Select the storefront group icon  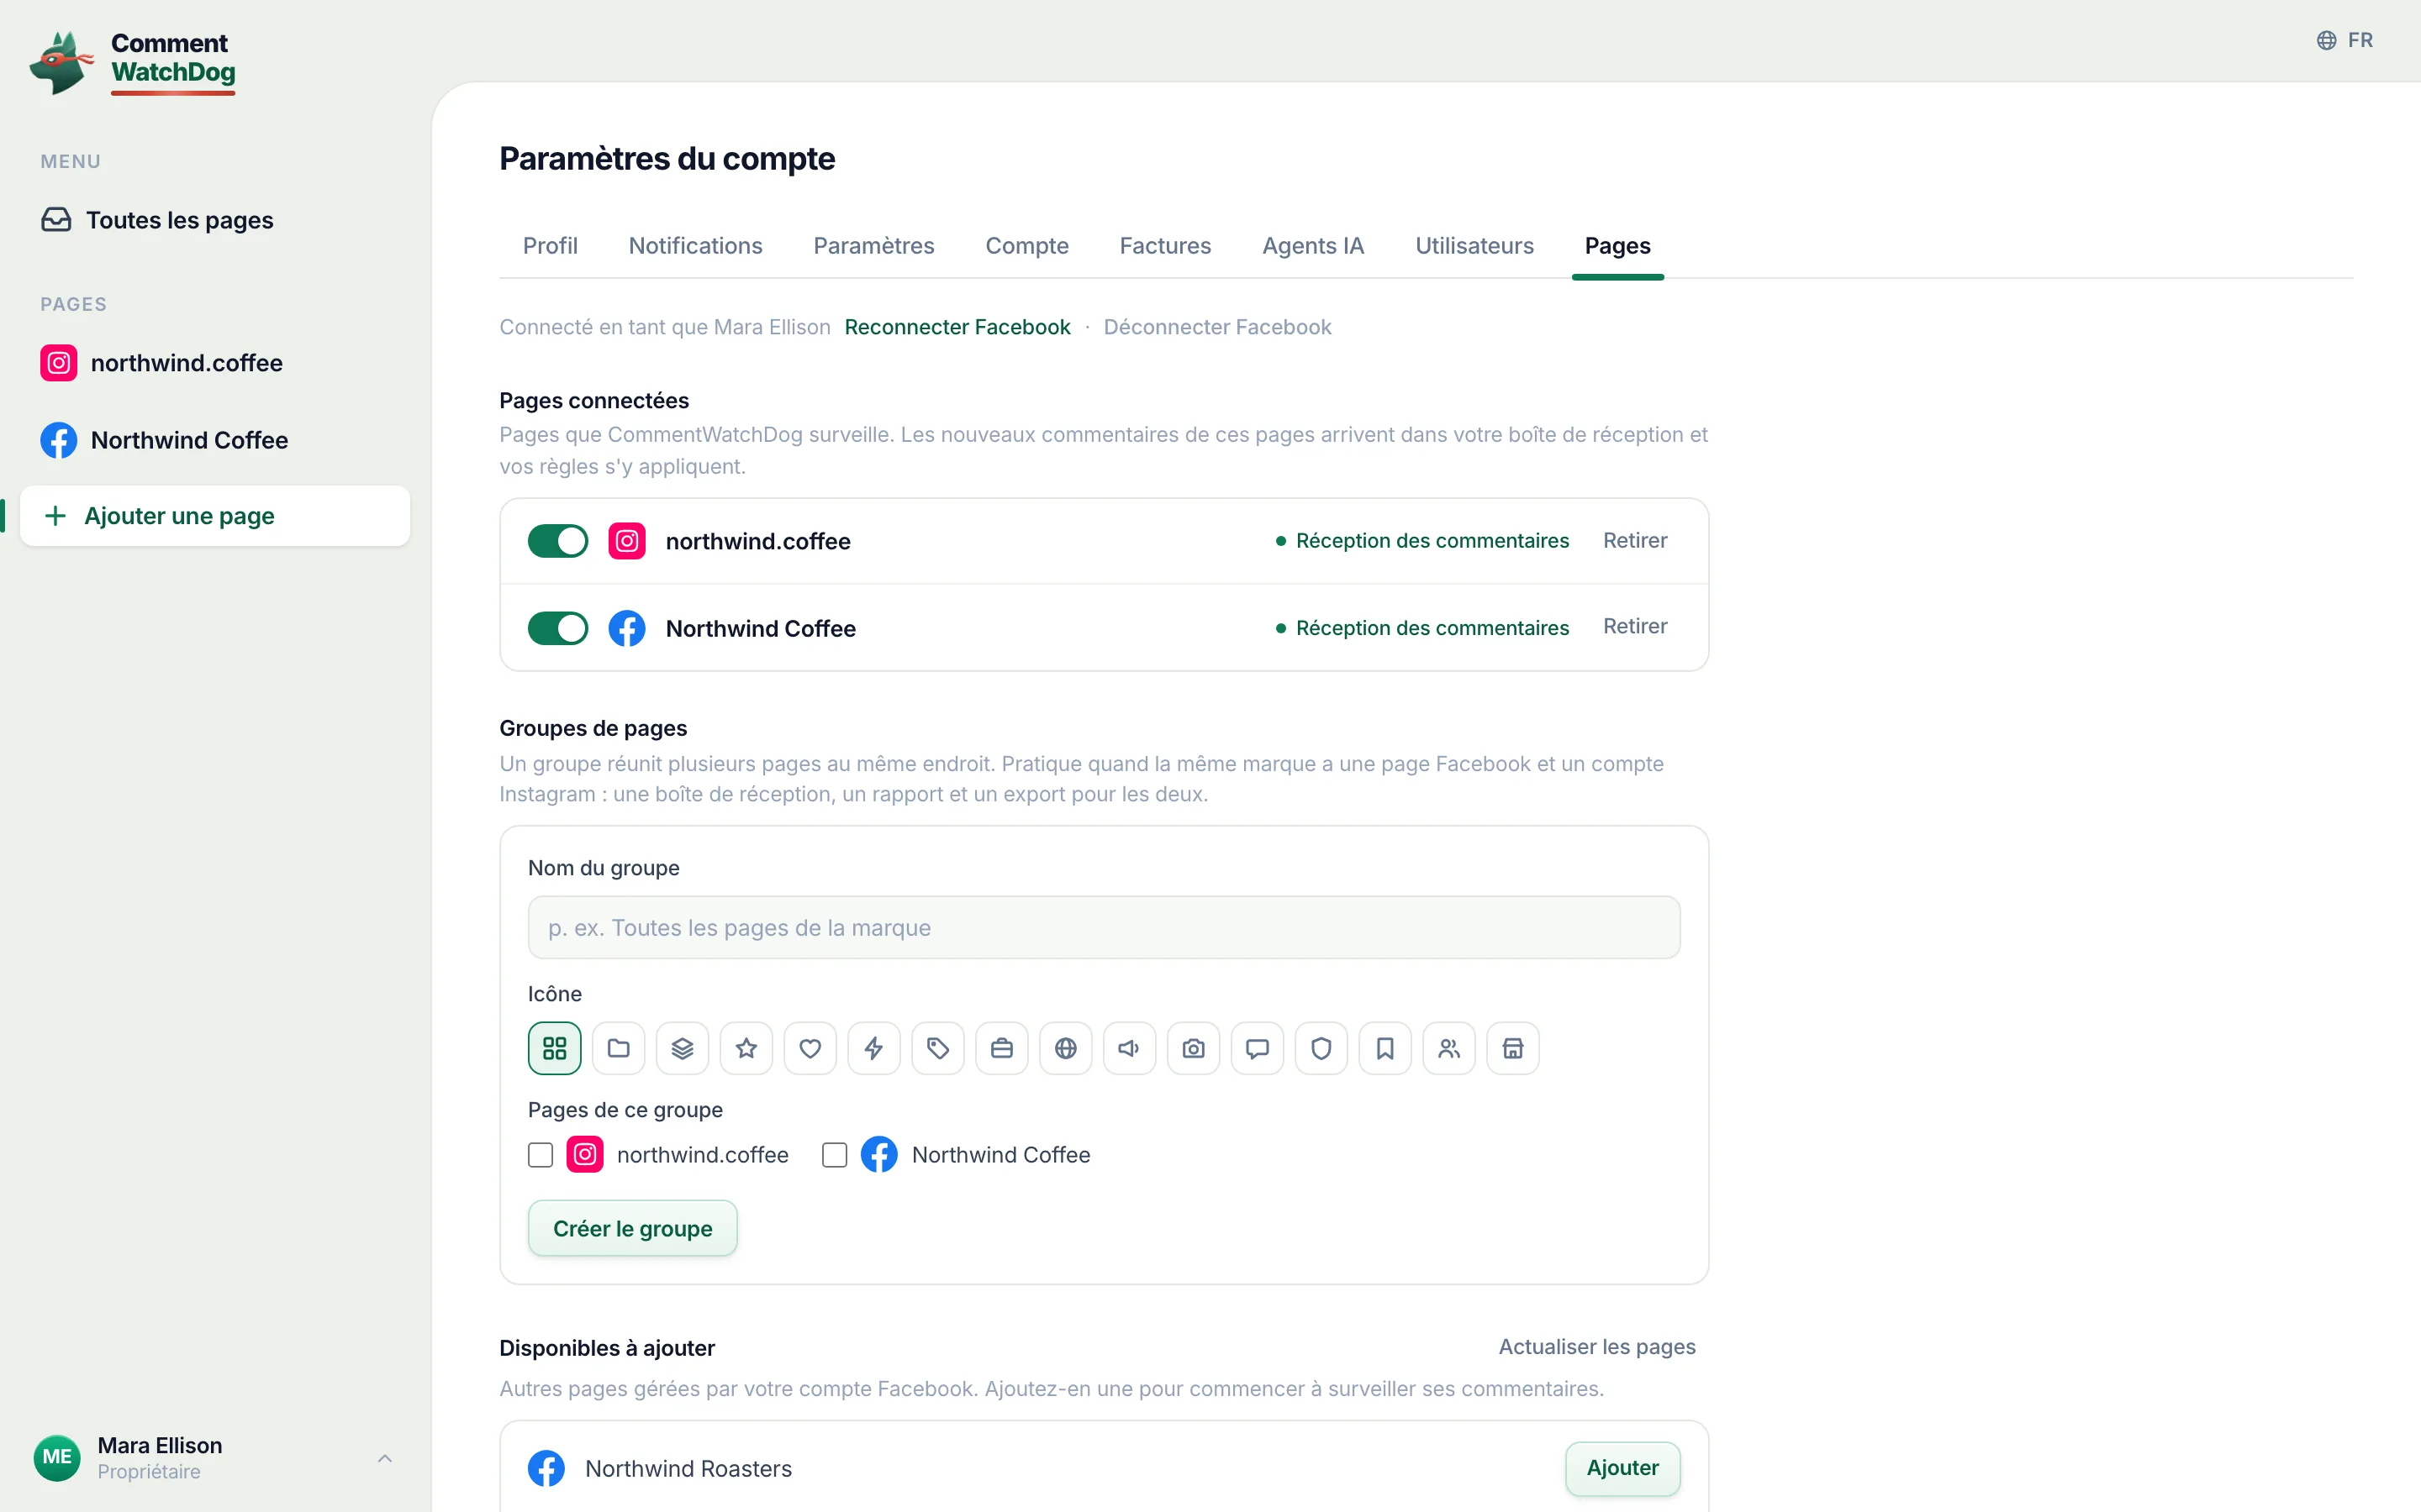pos(1514,1048)
